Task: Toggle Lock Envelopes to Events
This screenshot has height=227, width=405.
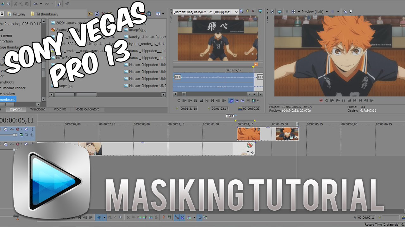Action: pyautogui.click(x=200, y=218)
